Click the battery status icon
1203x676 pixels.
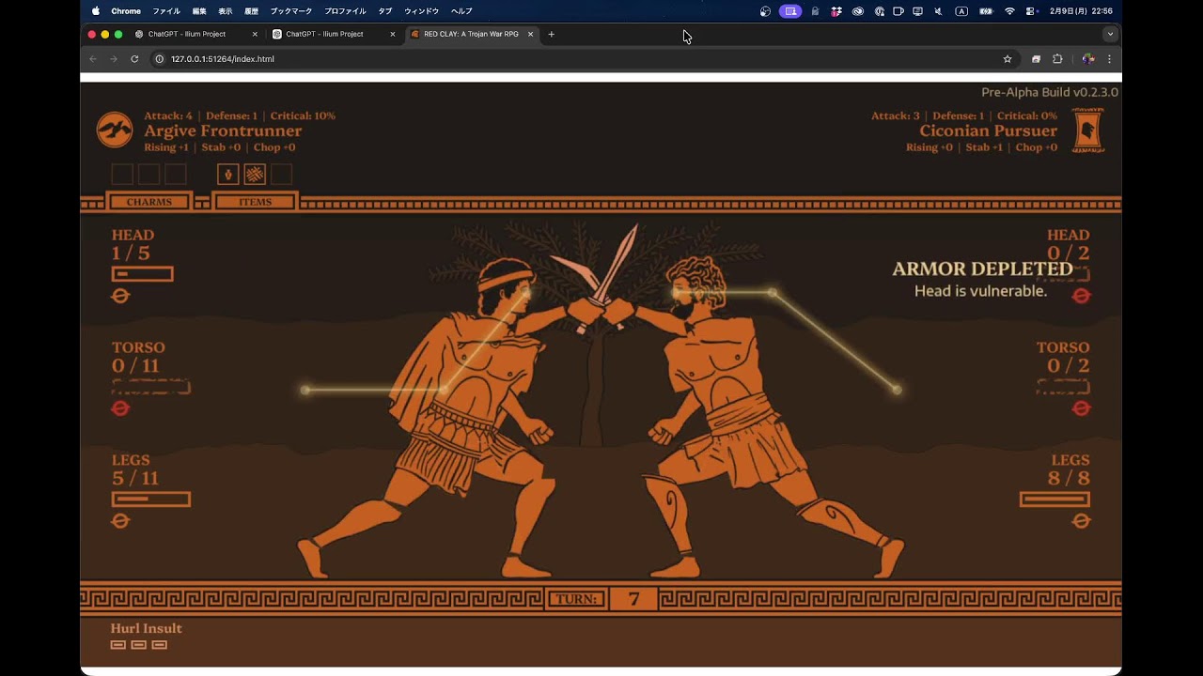click(x=986, y=11)
